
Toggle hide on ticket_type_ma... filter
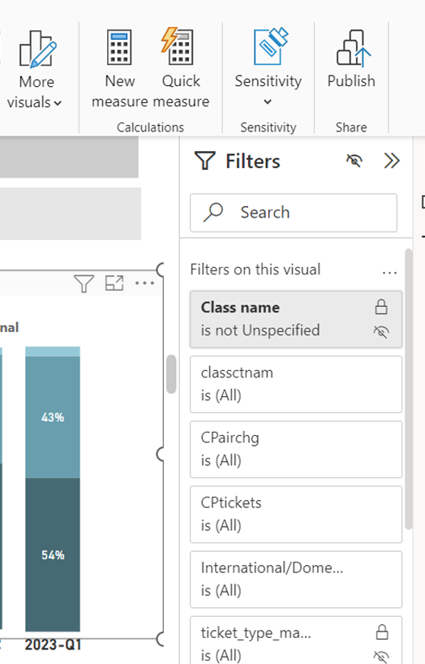click(x=381, y=657)
